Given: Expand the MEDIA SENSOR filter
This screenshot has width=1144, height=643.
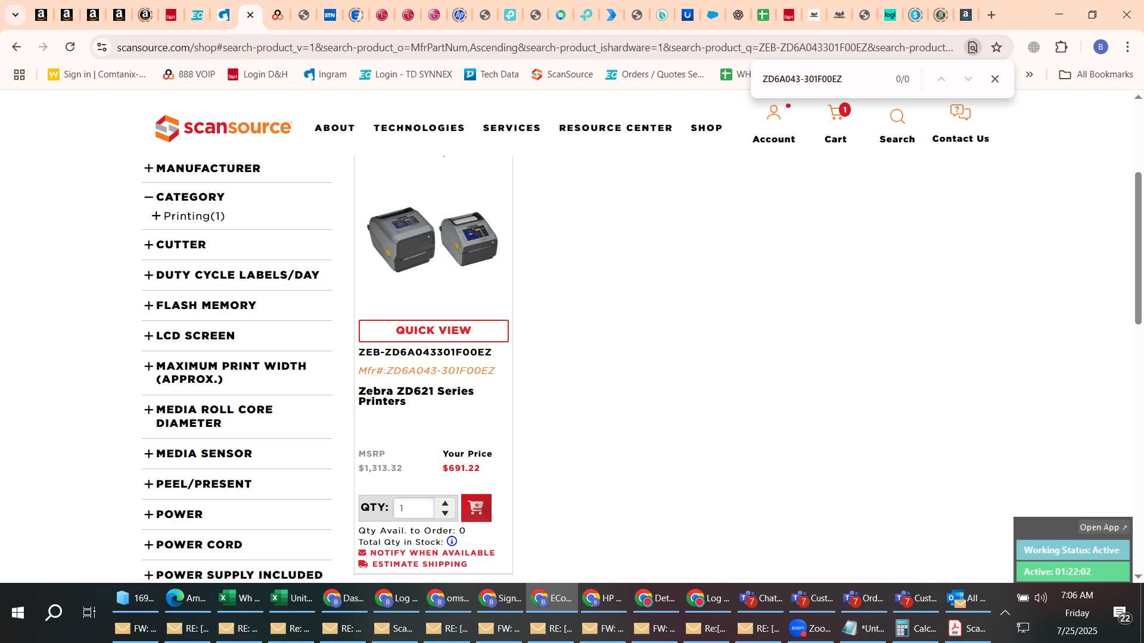Looking at the screenshot, I should [198, 454].
